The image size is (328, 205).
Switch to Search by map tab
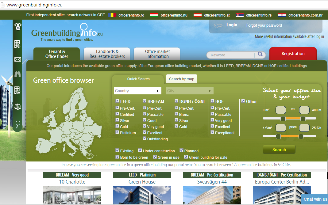pyautogui.click(x=181, y=79)
